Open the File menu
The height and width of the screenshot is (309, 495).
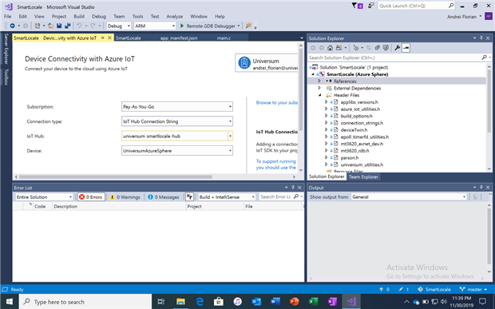click(7, 17)
